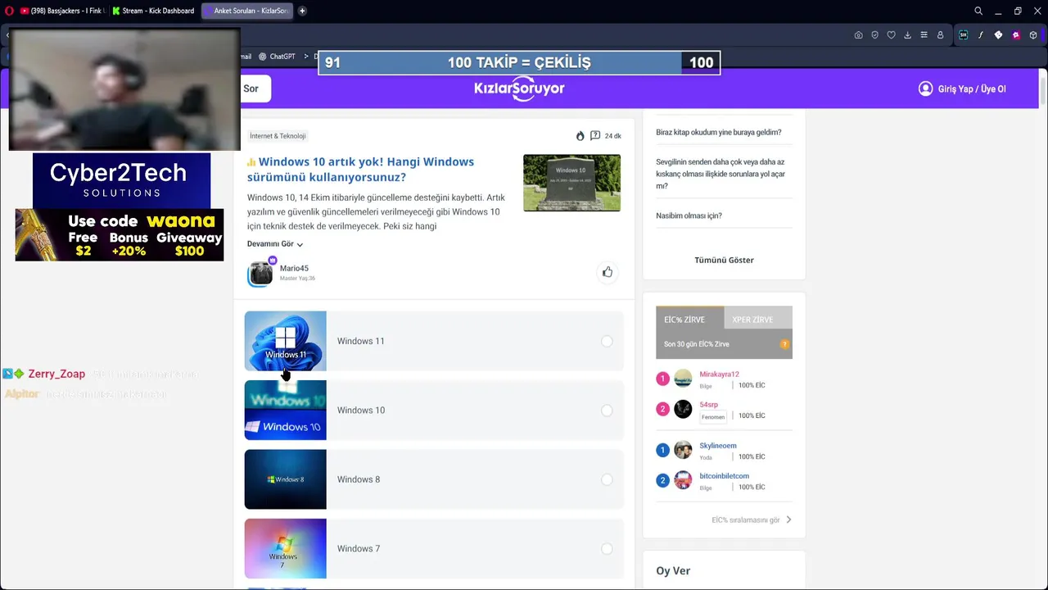Open Mirakayra12 profile
This screenshot has height=590, width=1048.
click(719, 374)
